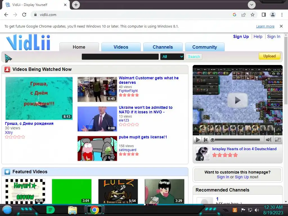The height and width of the screenshot is (216, 288).
Task: Open File Explorer from the taskbar
Action: (73, 210)
